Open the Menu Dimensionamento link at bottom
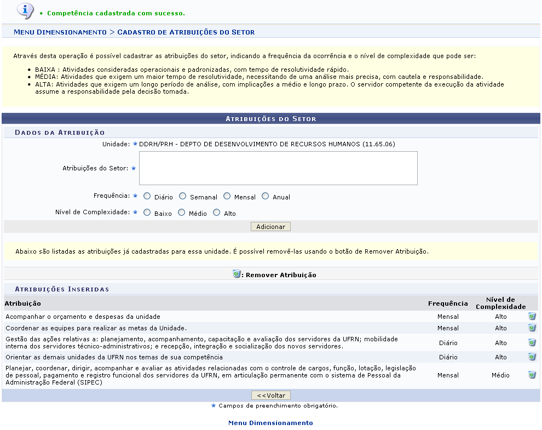 [270, 423]
